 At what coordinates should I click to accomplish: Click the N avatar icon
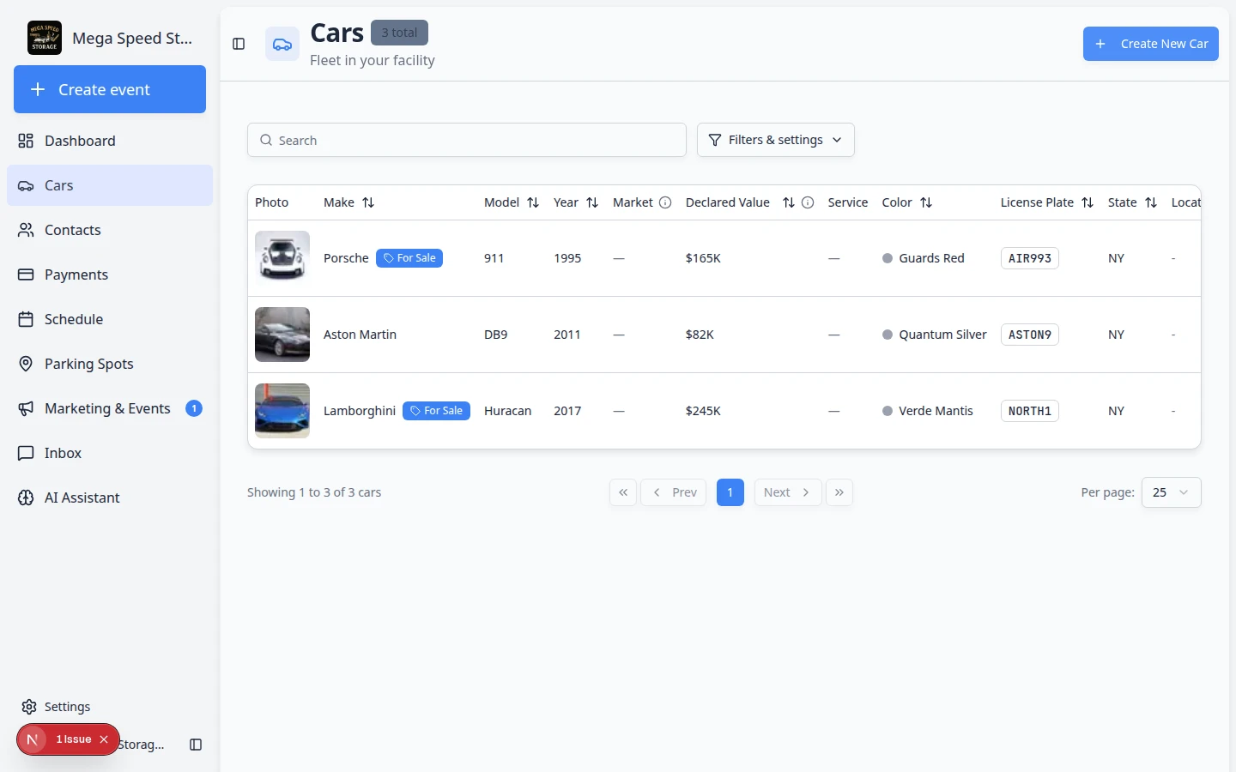coord(32,739)
